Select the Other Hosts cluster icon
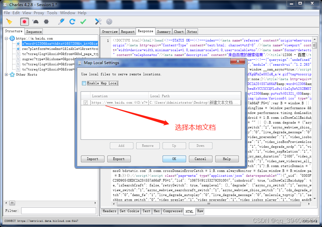Image resolution: width=322 pixels, height=227 pixels. (12, 74)
